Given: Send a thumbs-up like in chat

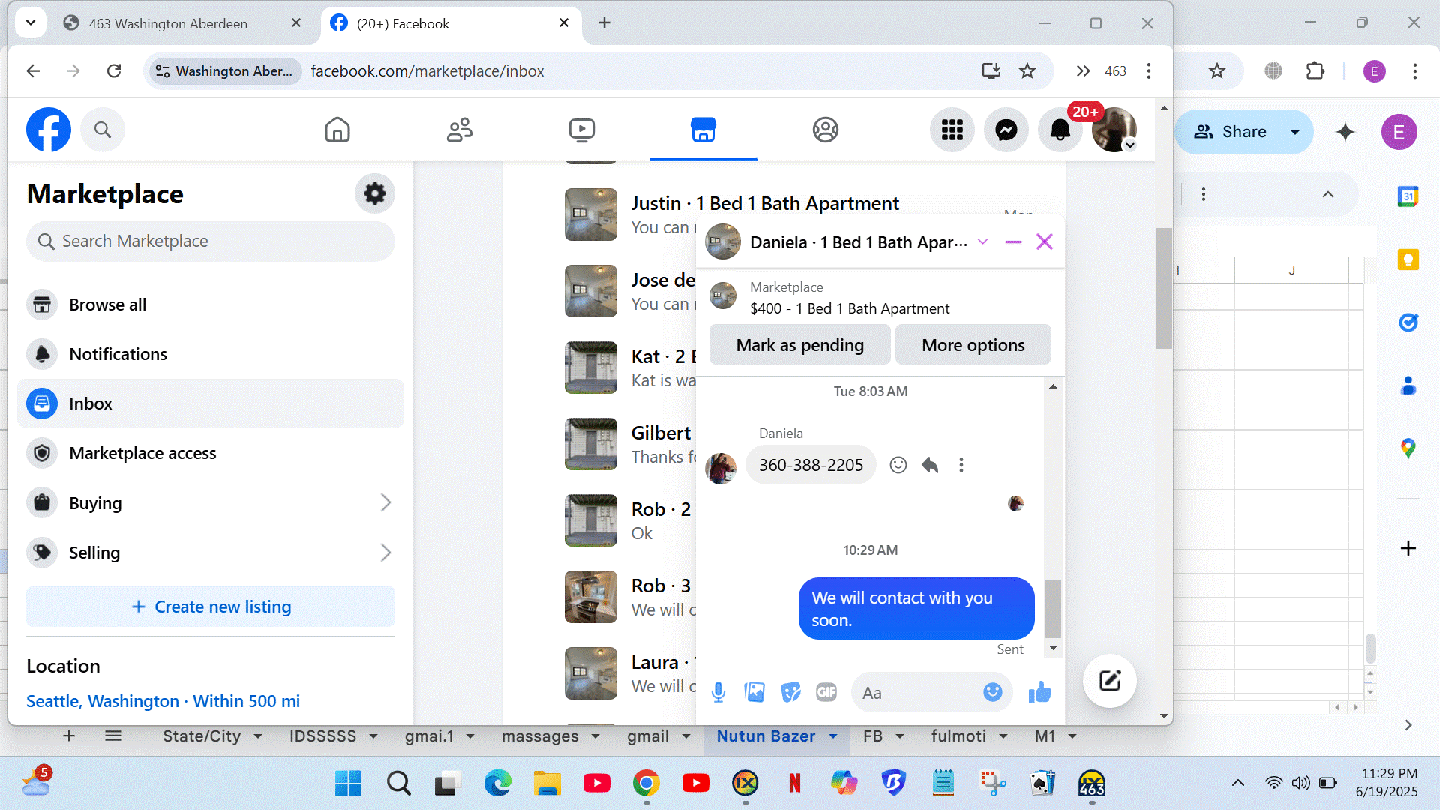Looking at the screenshot, I should [x=1039, y=692].
